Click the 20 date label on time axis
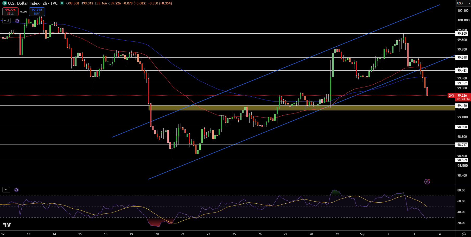This screenshot has width=471, height=237. 157,234
